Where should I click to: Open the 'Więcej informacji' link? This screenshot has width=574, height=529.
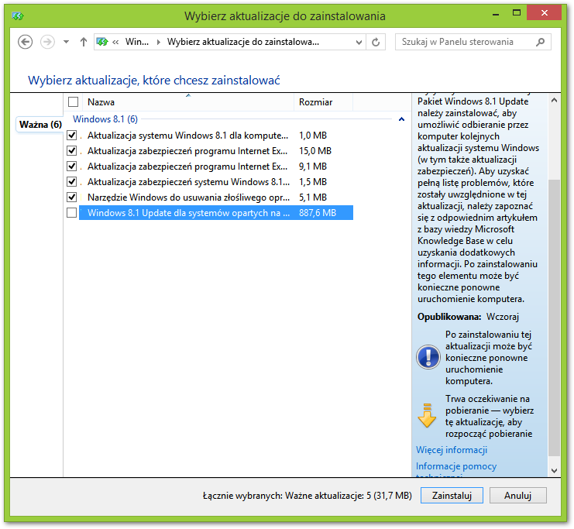(452, 450)
